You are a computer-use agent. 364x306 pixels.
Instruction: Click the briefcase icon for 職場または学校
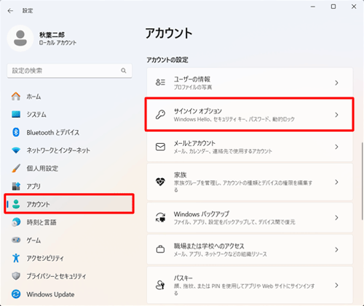tap(160, 249)
